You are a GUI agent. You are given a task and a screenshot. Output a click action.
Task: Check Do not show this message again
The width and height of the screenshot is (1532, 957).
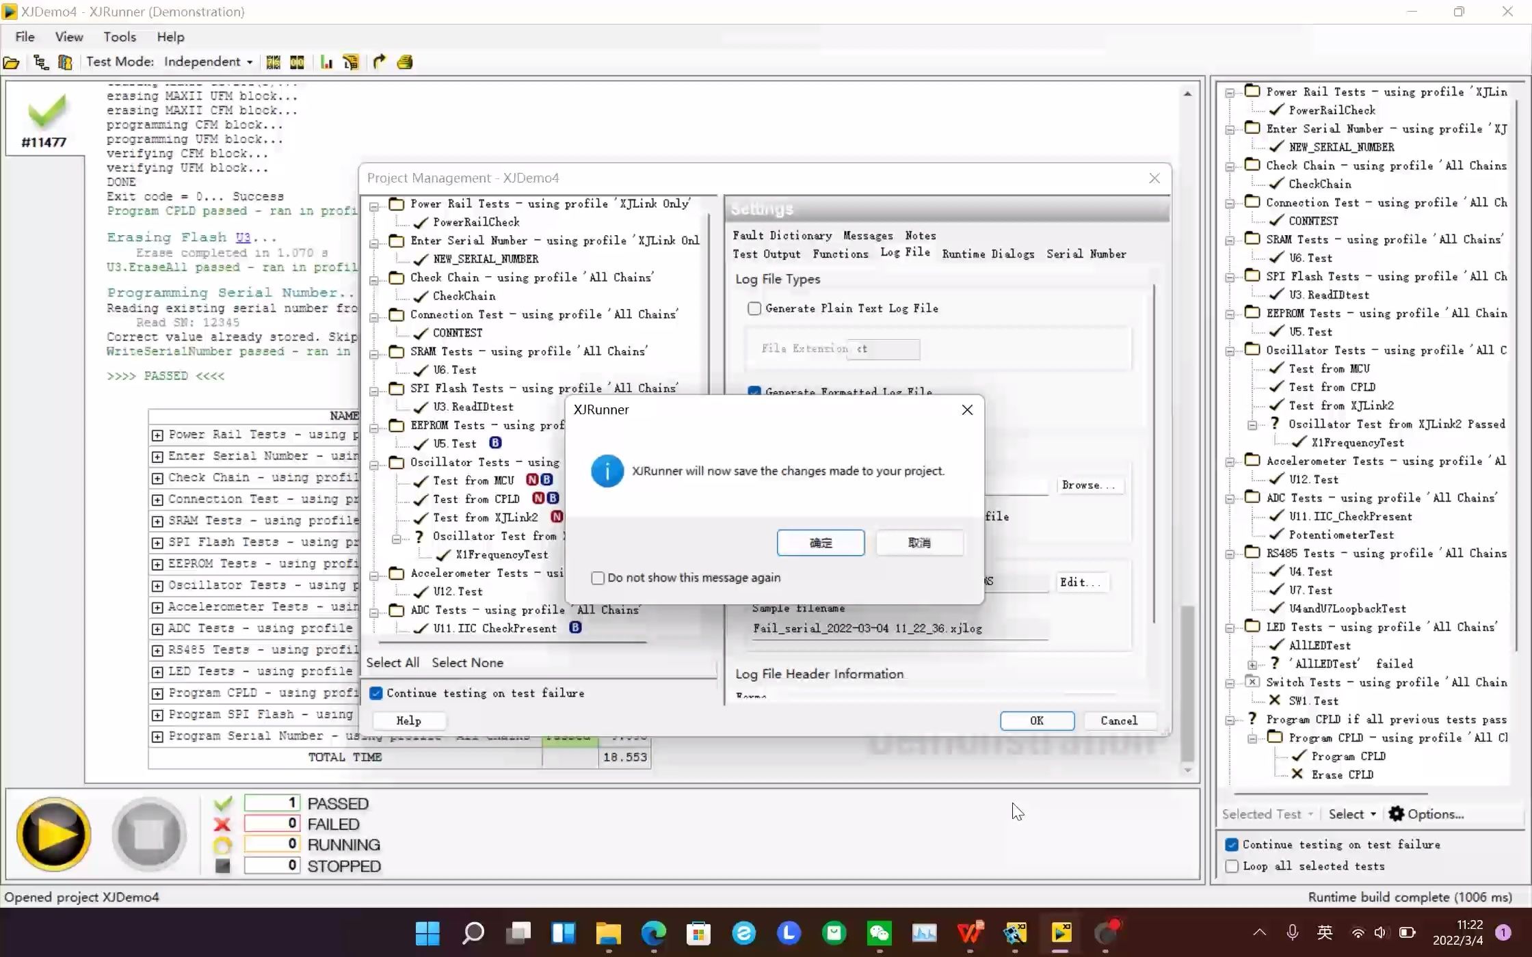coord(598,578)
